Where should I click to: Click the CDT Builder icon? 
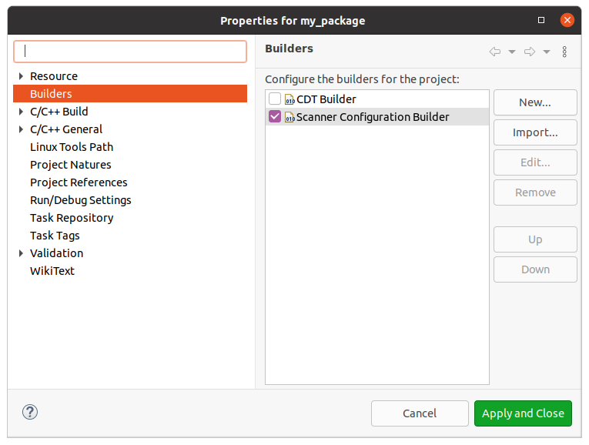tap(290, 99)
